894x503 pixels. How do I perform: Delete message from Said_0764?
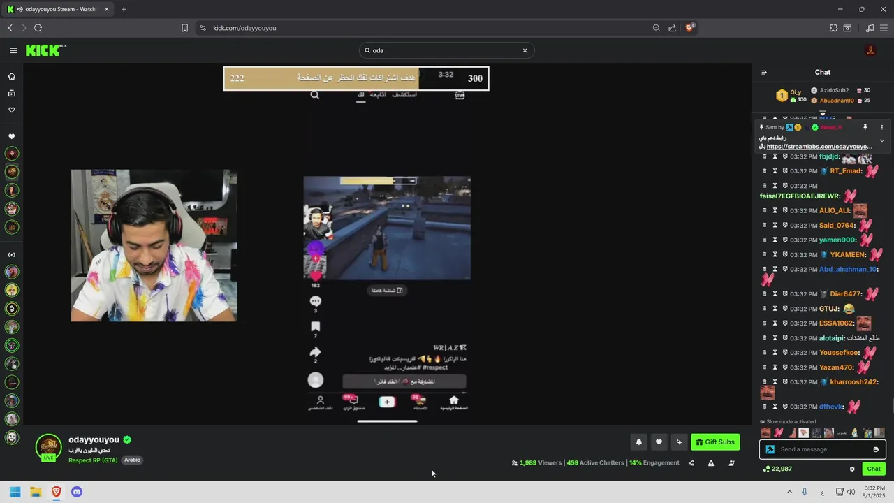click(765, 225)
